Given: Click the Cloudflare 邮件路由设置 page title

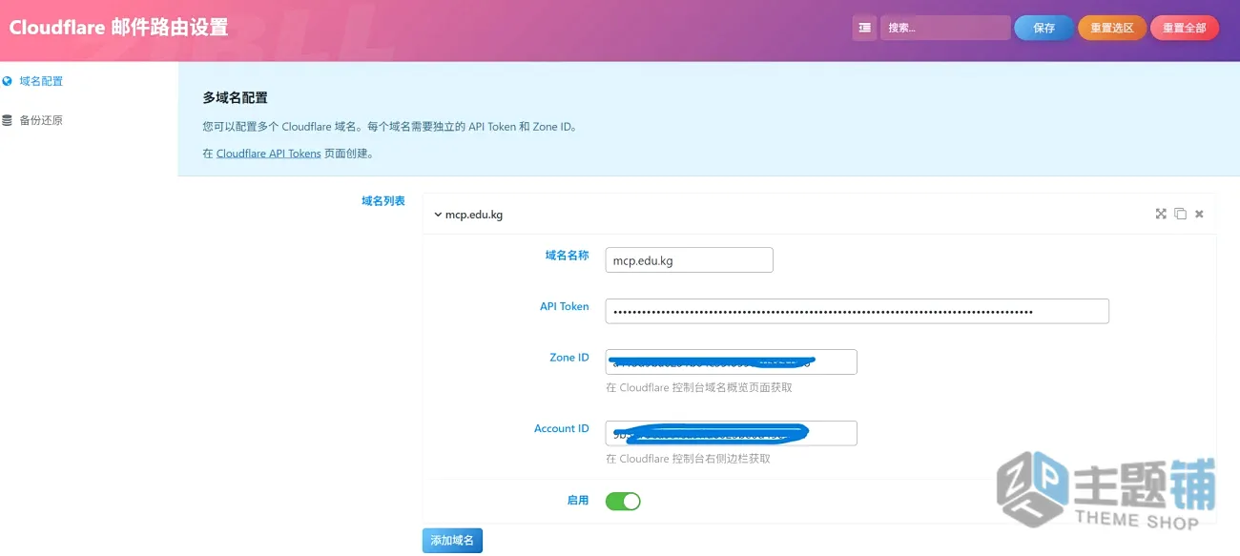Looking at the screenshot, I should pyautogui.click(x=118, y=27).
